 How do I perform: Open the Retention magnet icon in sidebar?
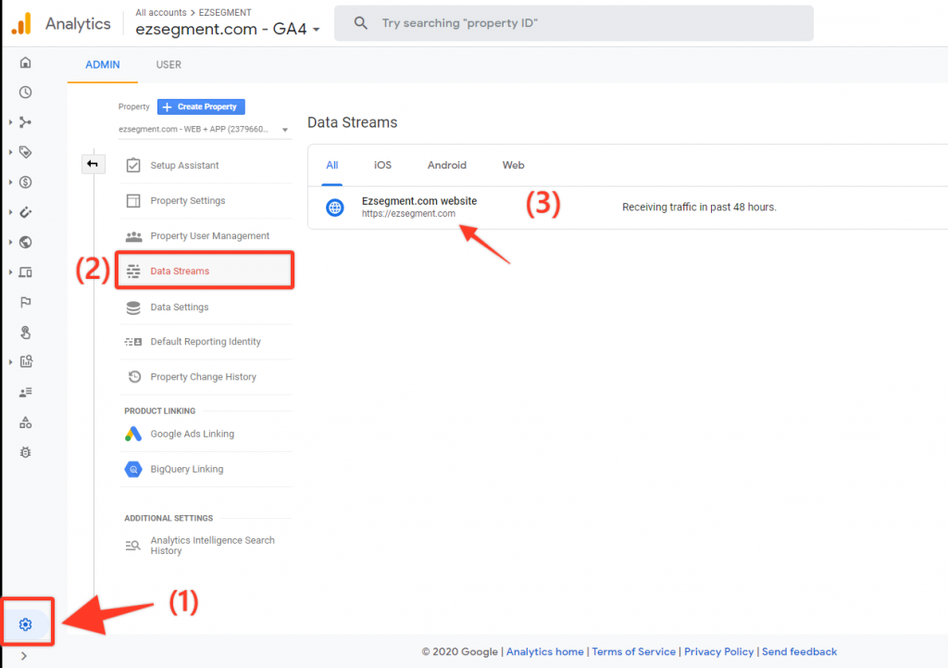(25, 212)
